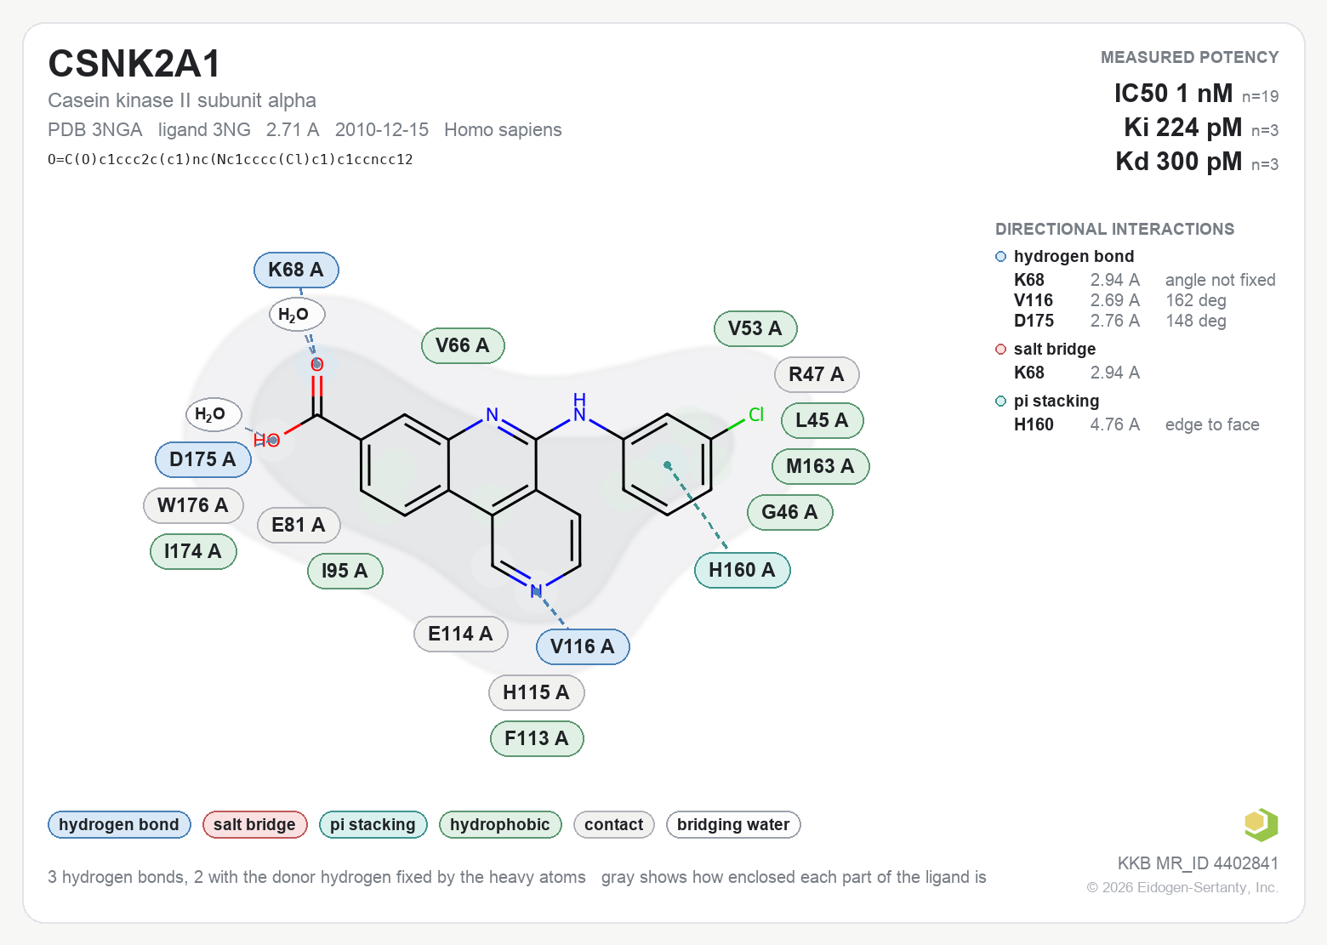Click the F113 A residue tag
This screenshot has width=1327, height=945.
click(x=537, y=738)
